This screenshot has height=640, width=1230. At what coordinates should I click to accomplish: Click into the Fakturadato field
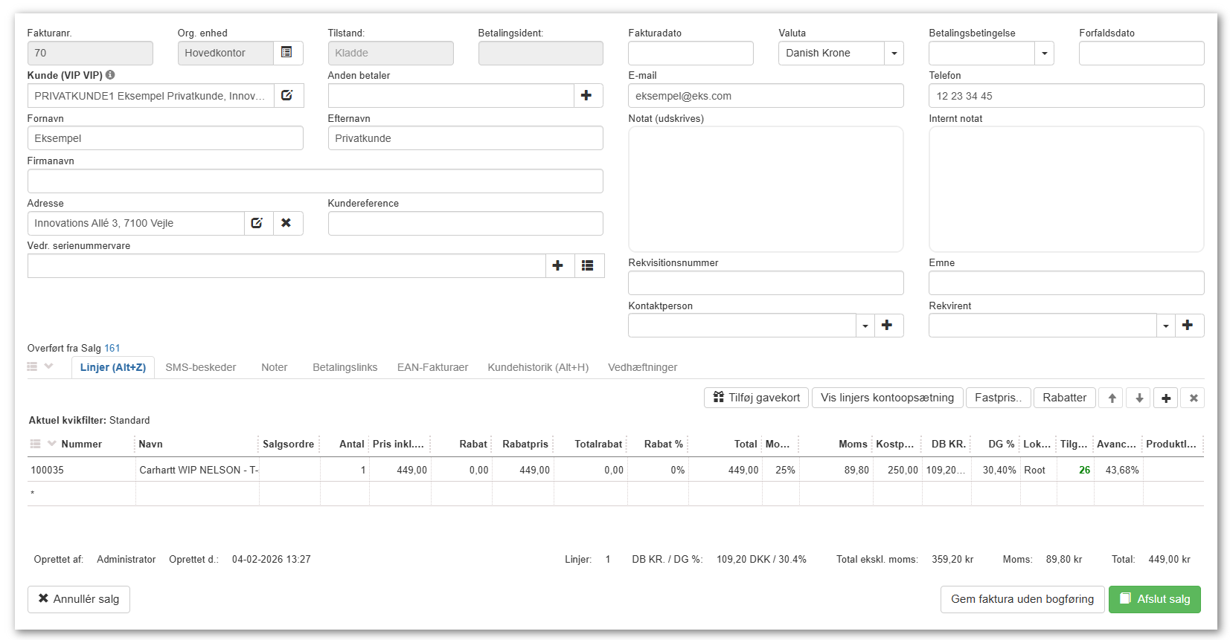coord(691,54)
